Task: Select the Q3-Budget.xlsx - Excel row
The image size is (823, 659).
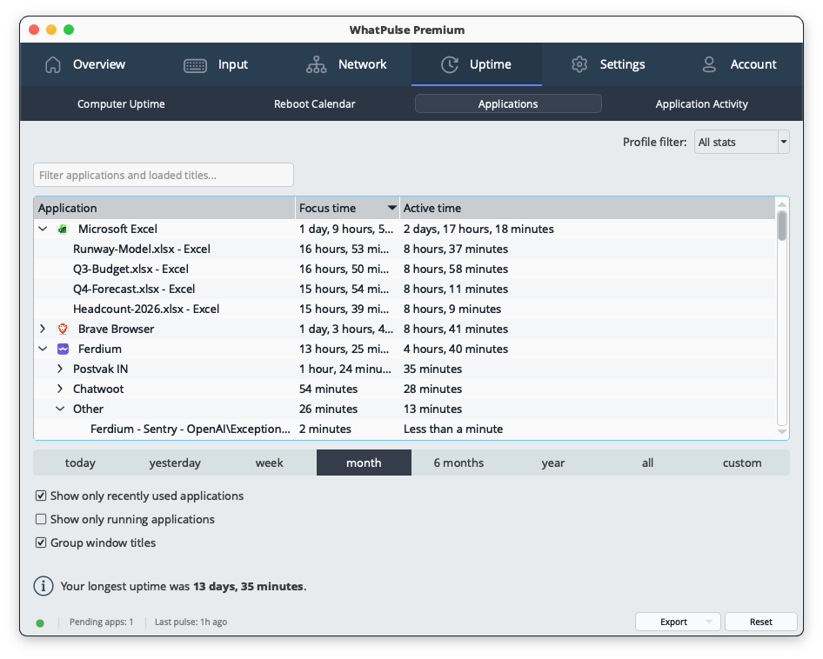Action: tap(405, 270)
